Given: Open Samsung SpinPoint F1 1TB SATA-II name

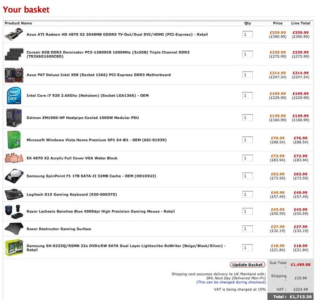Looking at the screenshot, I should coord(91,176).
